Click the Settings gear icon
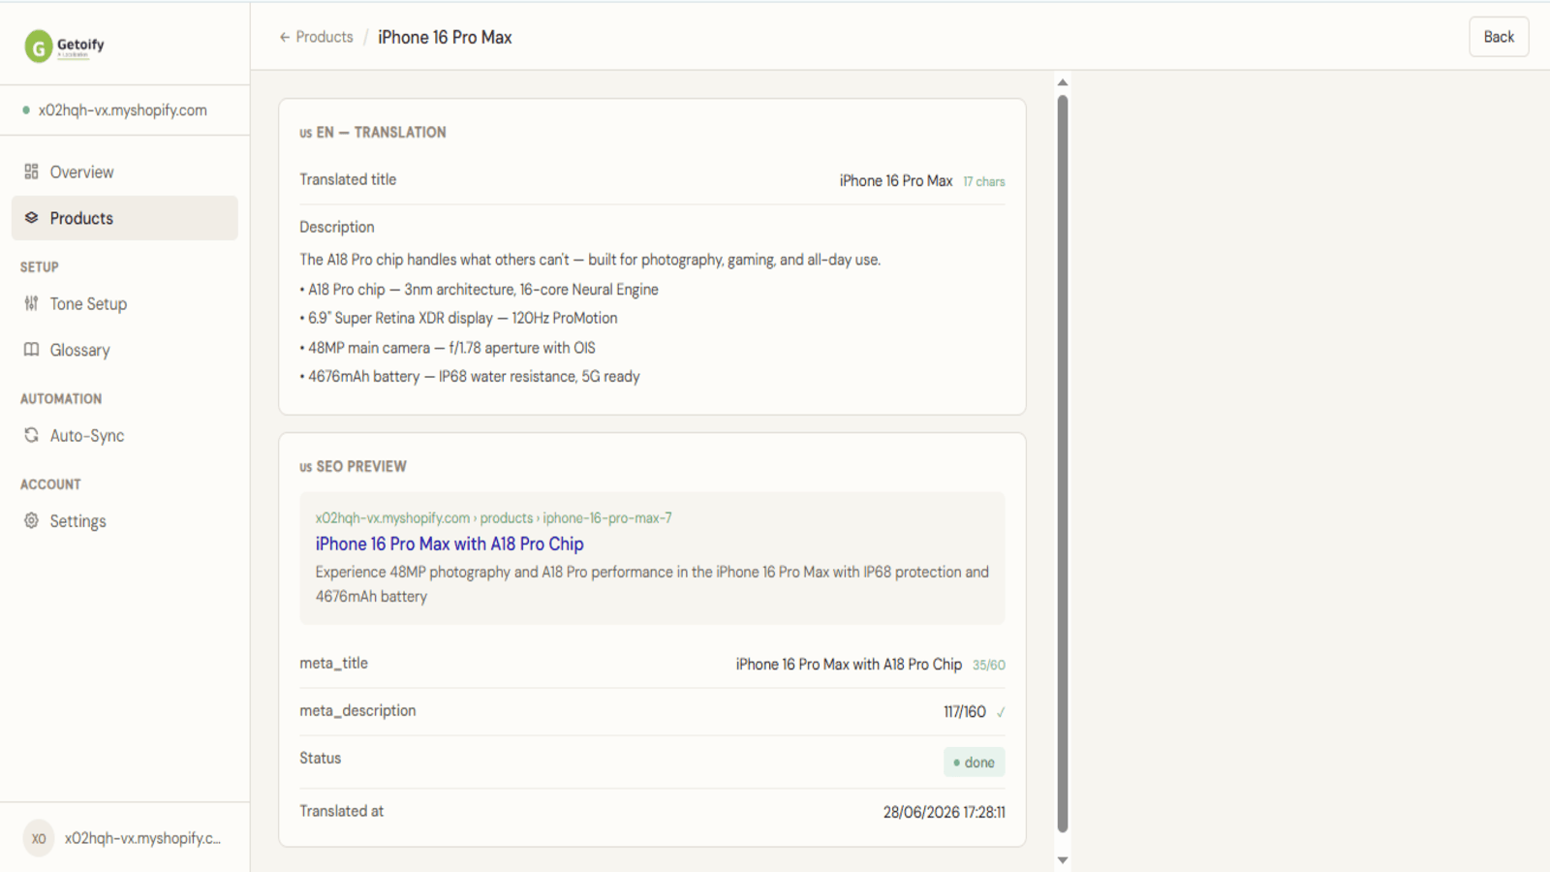Viewport: 1550px width, 872px height. click(x=31, y=520)
